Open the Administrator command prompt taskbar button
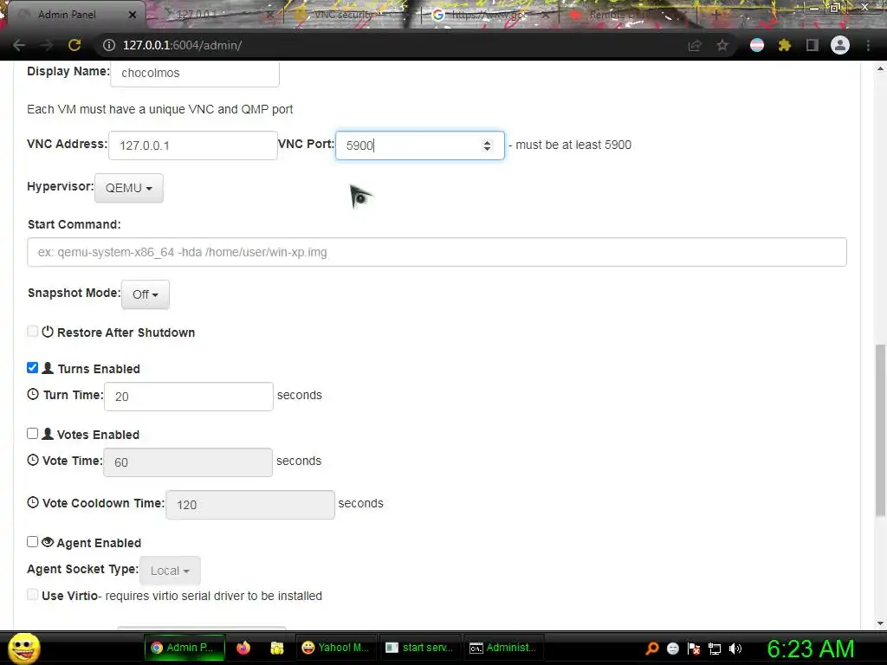Viewport: 887px width, 665px height. tap(503, 648)
